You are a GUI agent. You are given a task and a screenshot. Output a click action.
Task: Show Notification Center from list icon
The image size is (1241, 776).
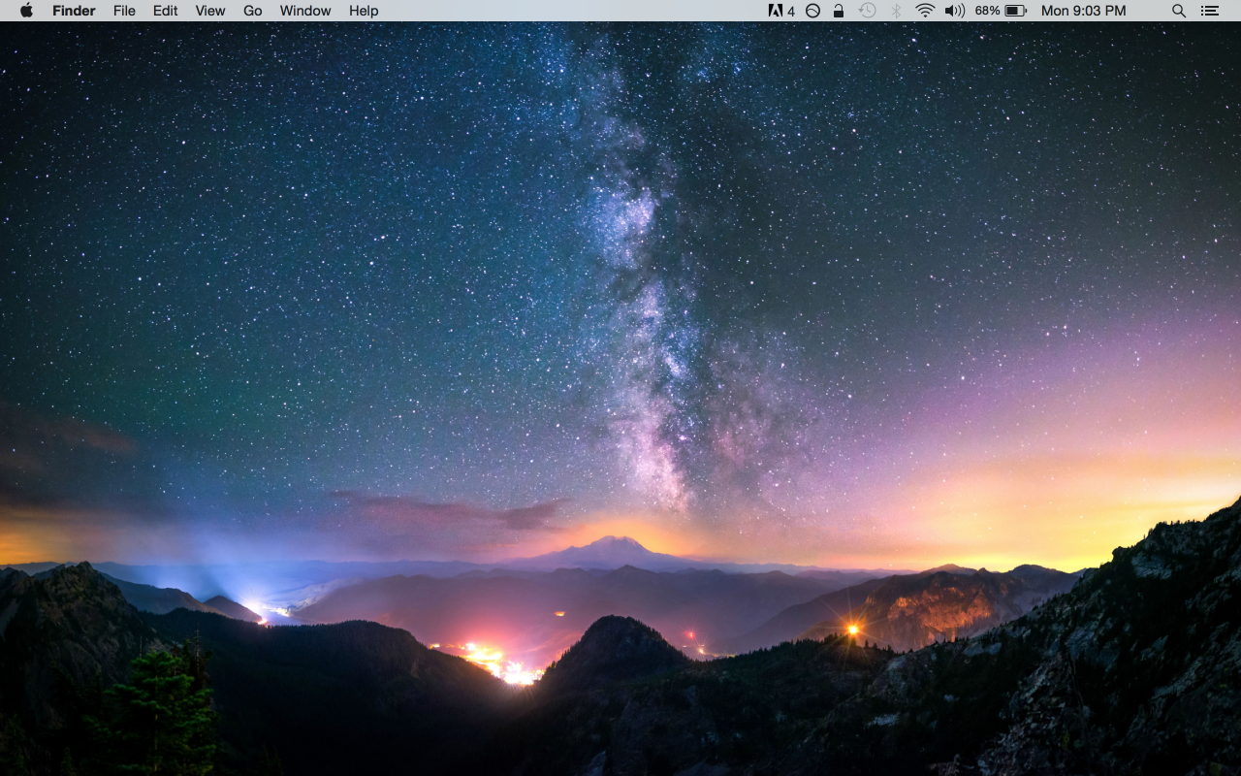click(x=1210, y=11)
